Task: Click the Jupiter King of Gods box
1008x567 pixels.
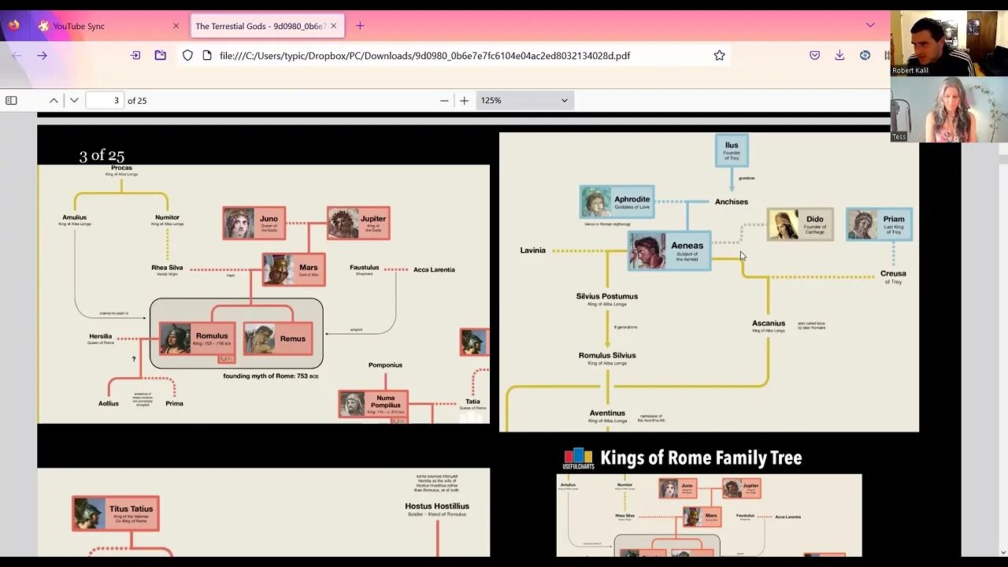Action: coord(358,223)
